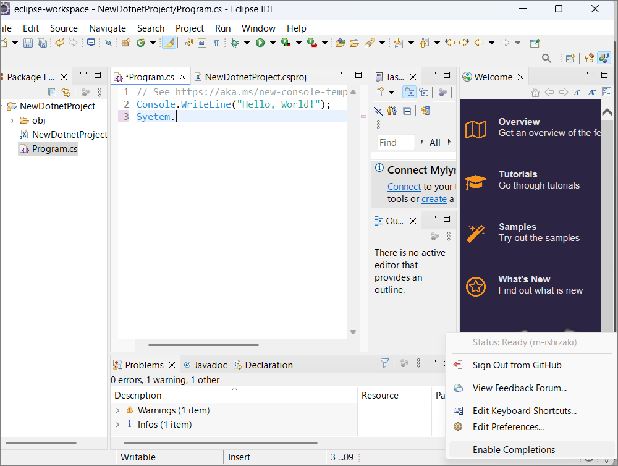Click the Coverage run icon in the toolbar
Screen dimensions: 618x466
click(x=286, y=43)
